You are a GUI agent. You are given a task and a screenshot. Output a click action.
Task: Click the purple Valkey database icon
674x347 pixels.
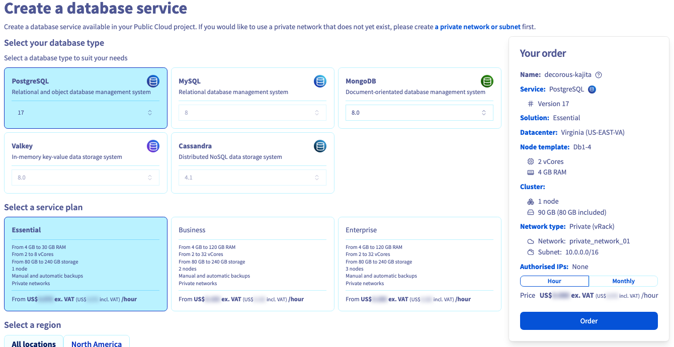click(153, 146)
